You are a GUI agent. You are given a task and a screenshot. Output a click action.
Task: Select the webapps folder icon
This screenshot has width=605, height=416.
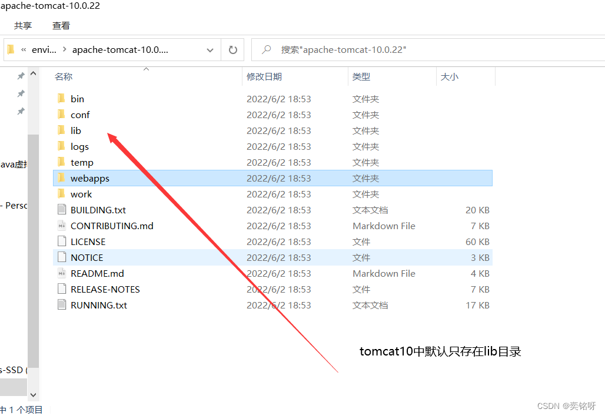tap(61, 178)
